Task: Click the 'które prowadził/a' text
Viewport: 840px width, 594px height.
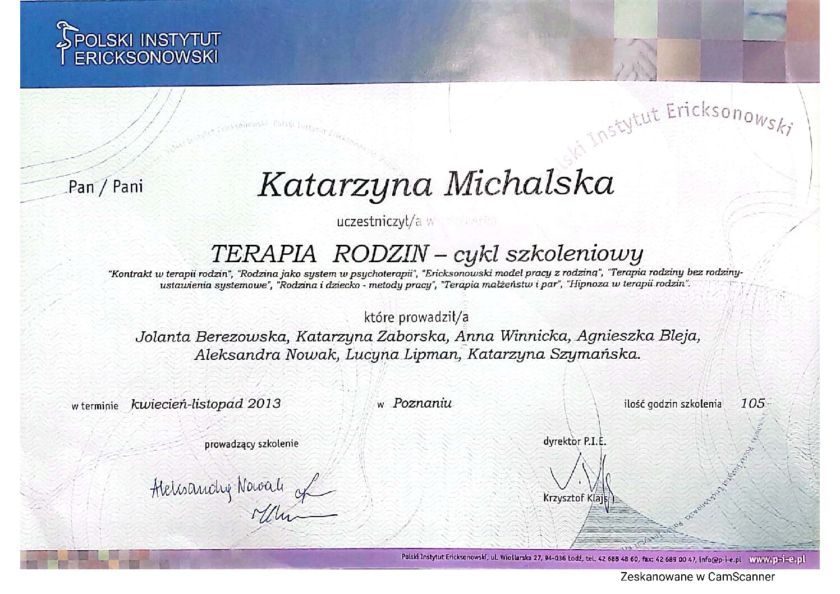Action: tap(416, 318)
